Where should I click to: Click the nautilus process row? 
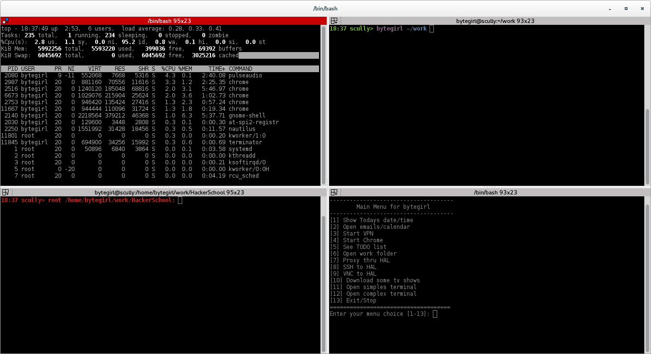160,129
